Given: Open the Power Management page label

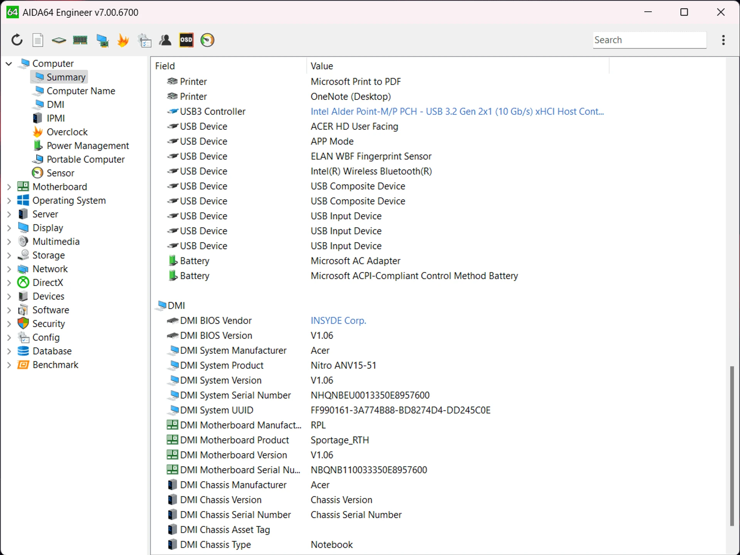Looking at the screenshot, I should coord(87,145).
